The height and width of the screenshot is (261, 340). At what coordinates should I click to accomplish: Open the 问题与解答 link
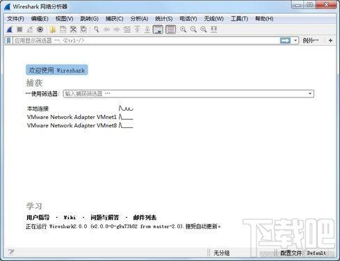point(105,217)
